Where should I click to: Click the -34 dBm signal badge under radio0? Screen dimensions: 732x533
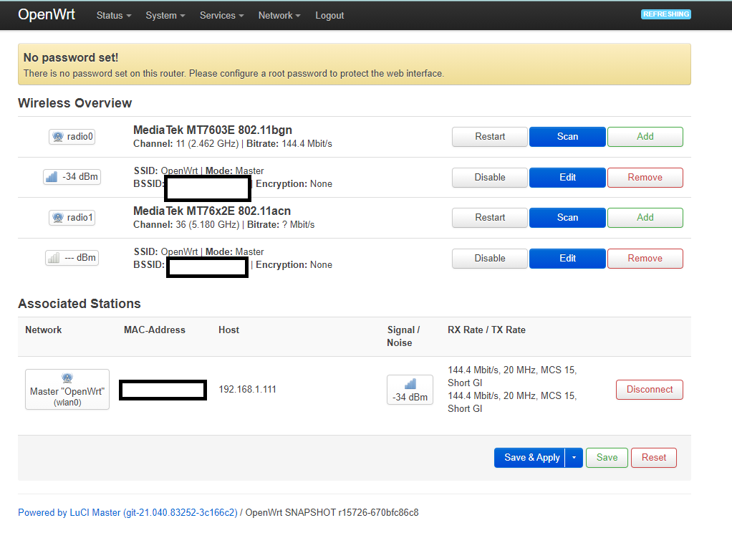[72, 176]
